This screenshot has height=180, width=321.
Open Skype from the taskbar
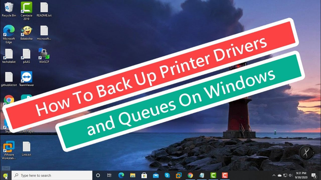167,175
